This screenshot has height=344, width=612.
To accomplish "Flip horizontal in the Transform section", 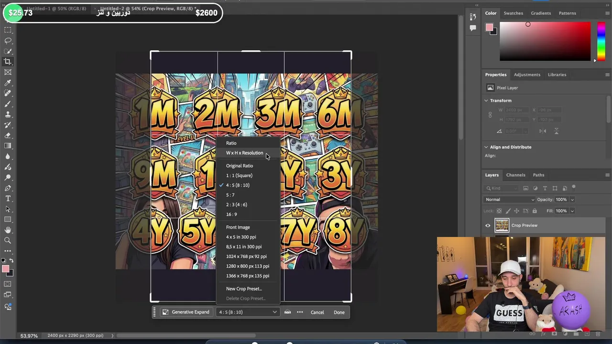I will click(543, 131).
